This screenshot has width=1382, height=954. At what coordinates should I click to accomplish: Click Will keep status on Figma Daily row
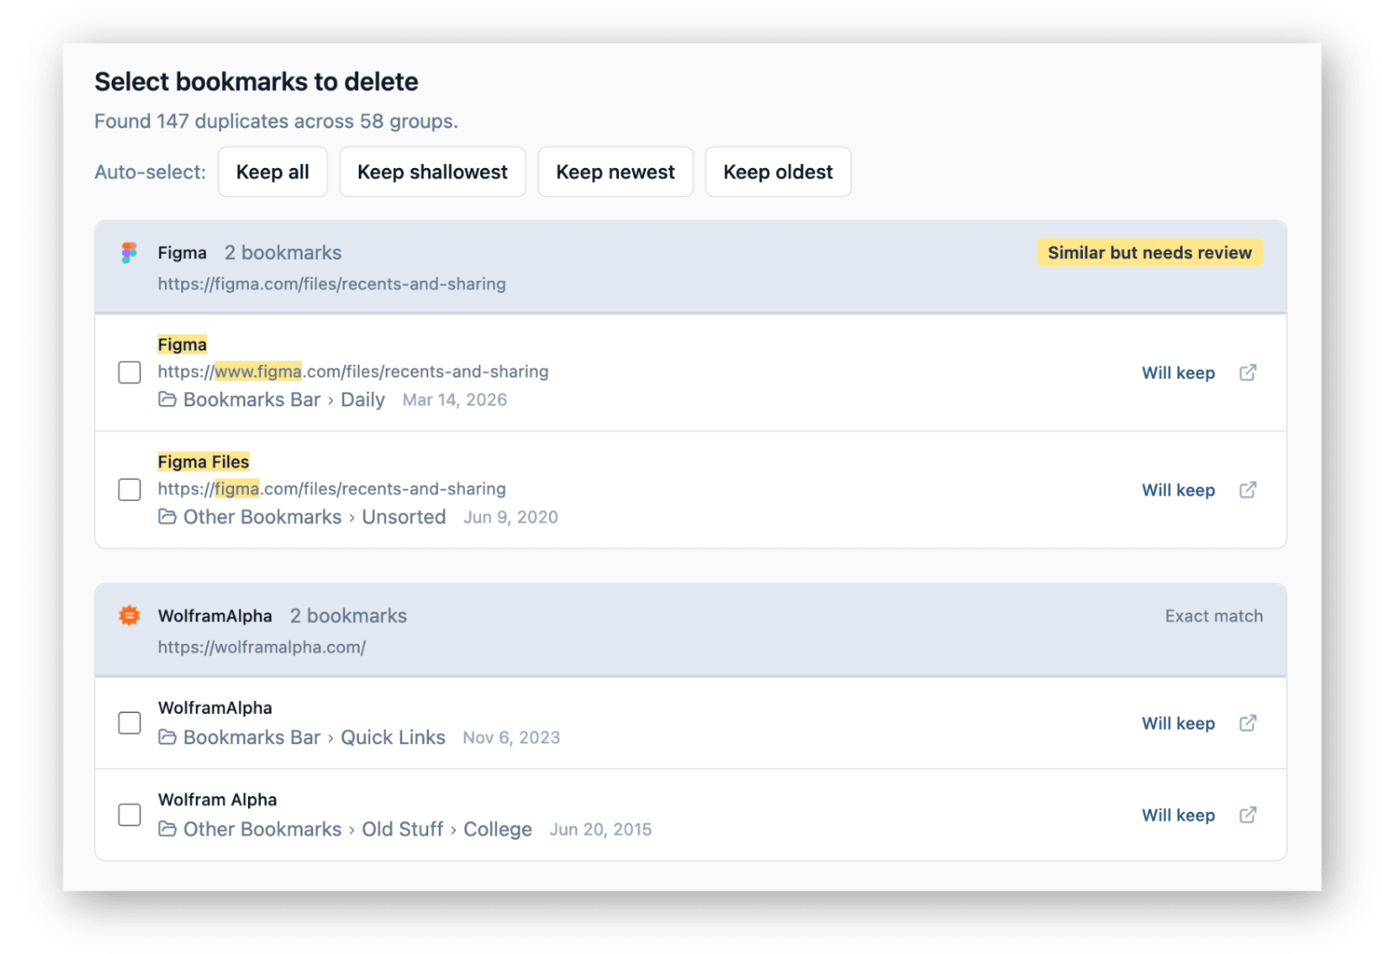point(1178,373)
